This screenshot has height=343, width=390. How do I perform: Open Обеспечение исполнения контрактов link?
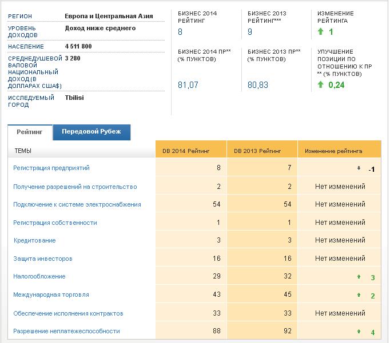[68, 313]
